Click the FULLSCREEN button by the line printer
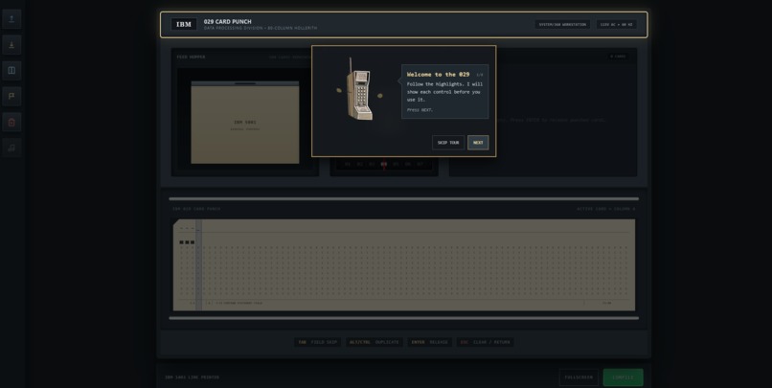The width and height of the screenshot is (772, 388). [579, 377]
